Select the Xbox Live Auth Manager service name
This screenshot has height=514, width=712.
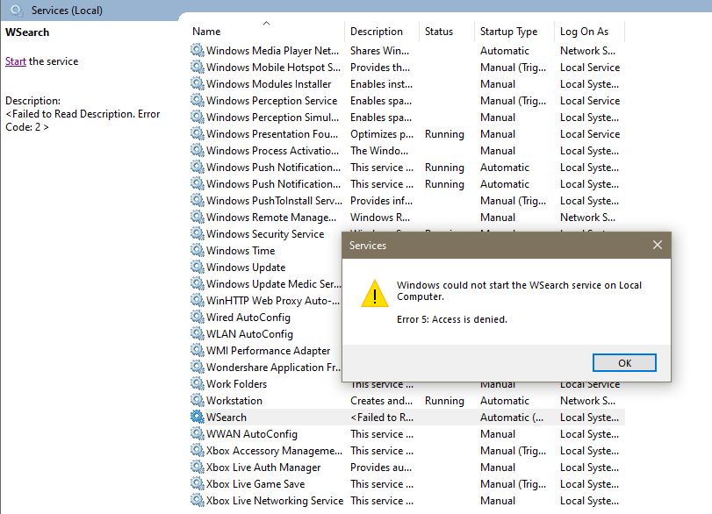263,468
